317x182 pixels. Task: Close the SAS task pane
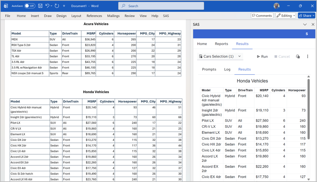[x=313, y=24]
